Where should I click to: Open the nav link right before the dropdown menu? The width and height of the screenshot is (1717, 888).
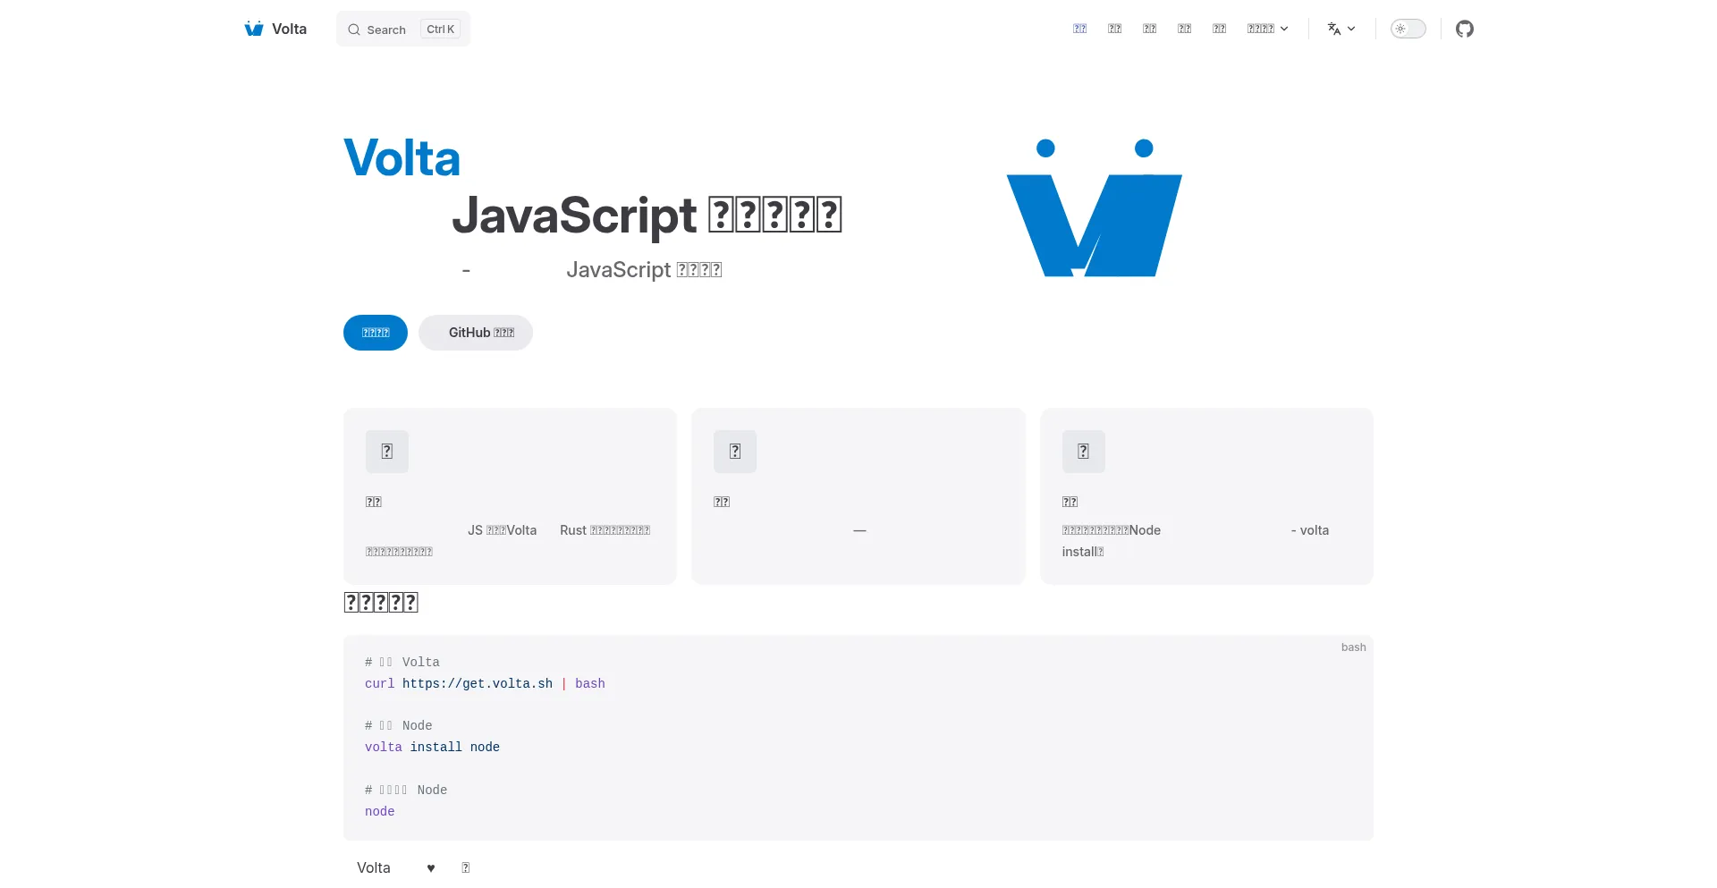(1219, 29)
